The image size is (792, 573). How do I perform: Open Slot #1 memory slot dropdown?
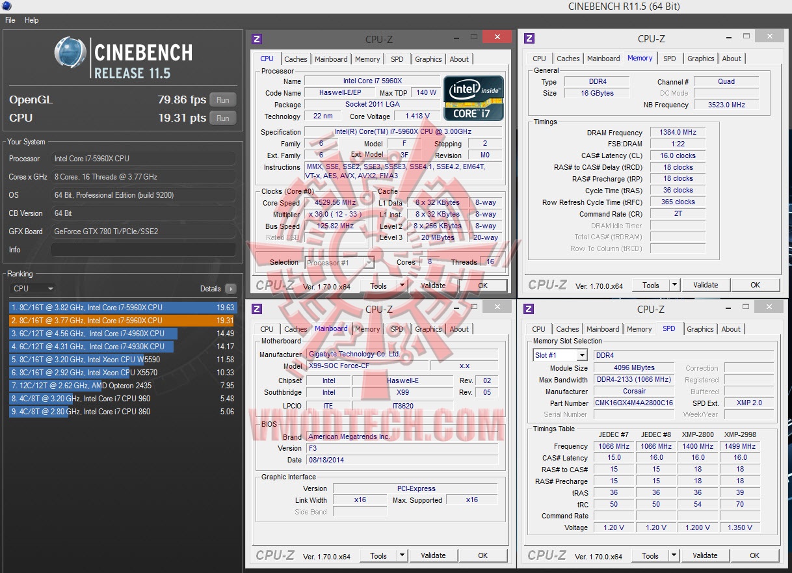coord(560,355)
